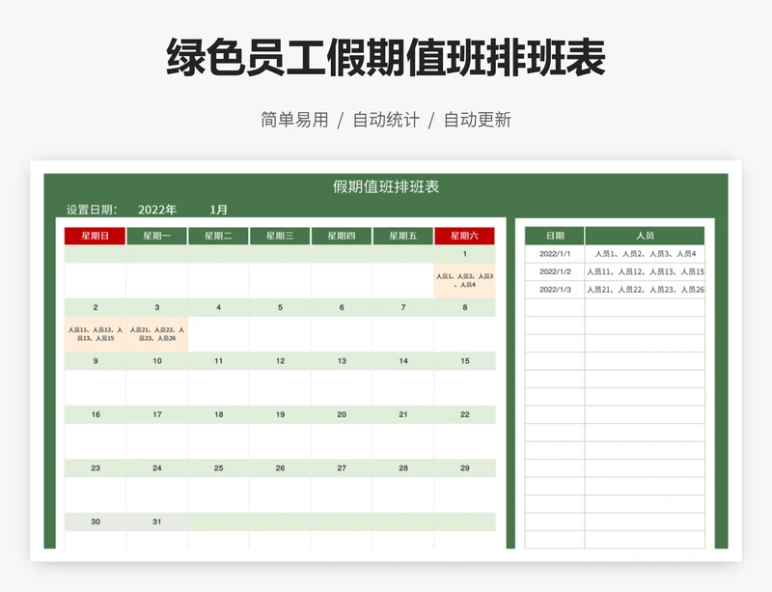Select the 星期五 column header
Viewport: 772px width, 592px height.
click(x=402, y=236)
